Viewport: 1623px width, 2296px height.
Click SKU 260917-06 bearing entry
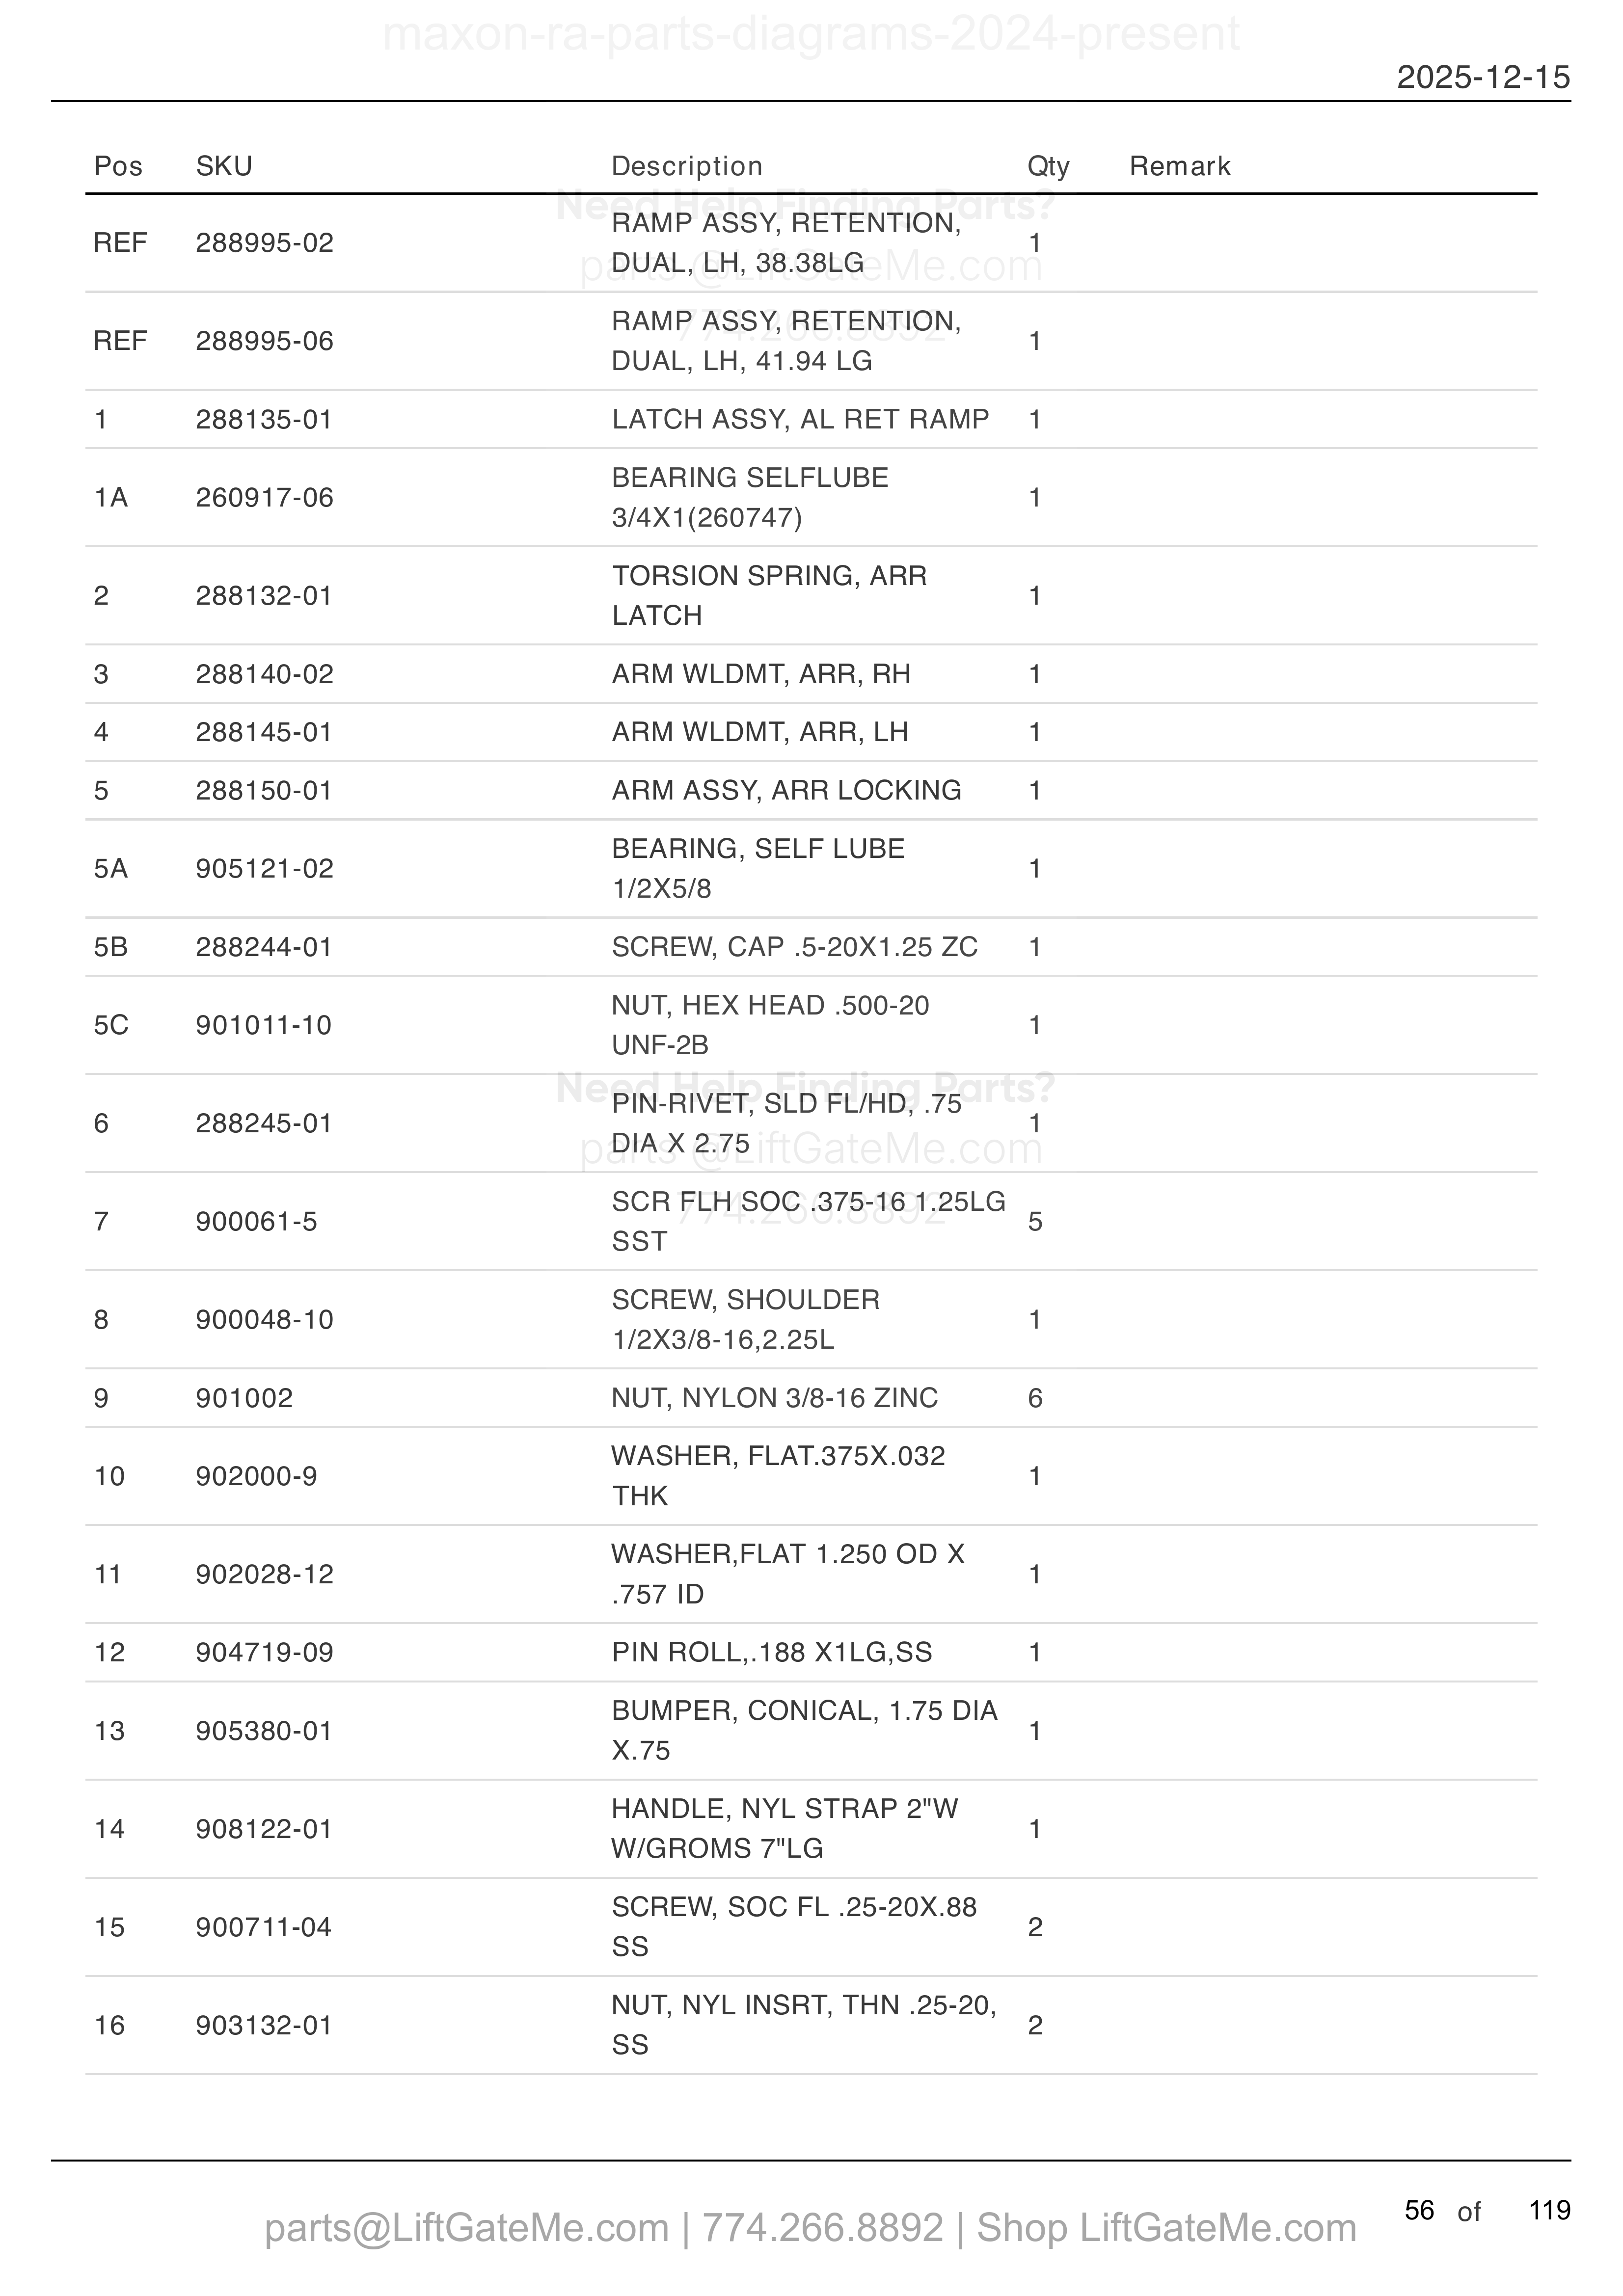coord(265,497)
